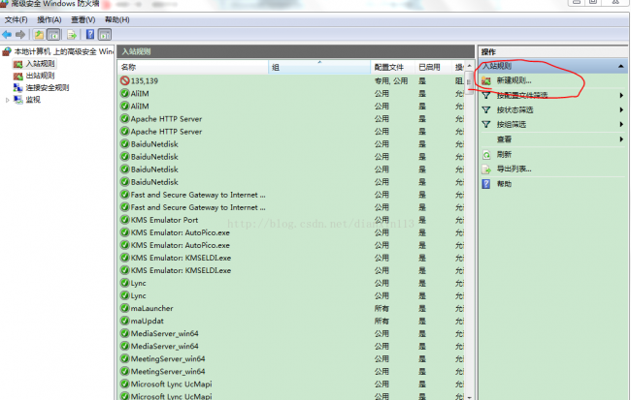Click 导出列表... in the actions pane
This screenshot has width=631, height=400.
(x=514, y=169)
